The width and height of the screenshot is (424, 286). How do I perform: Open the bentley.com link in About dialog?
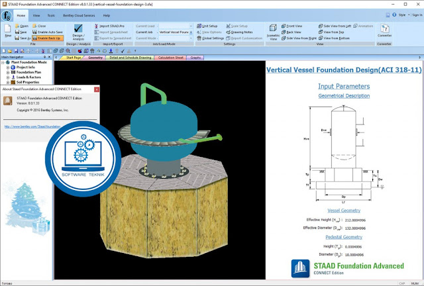(32, 126)
